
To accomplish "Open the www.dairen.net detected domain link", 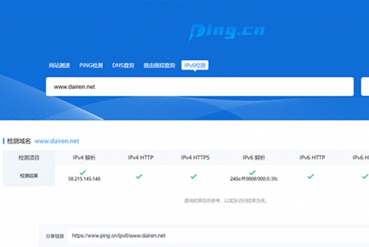I will coord(57,141).
